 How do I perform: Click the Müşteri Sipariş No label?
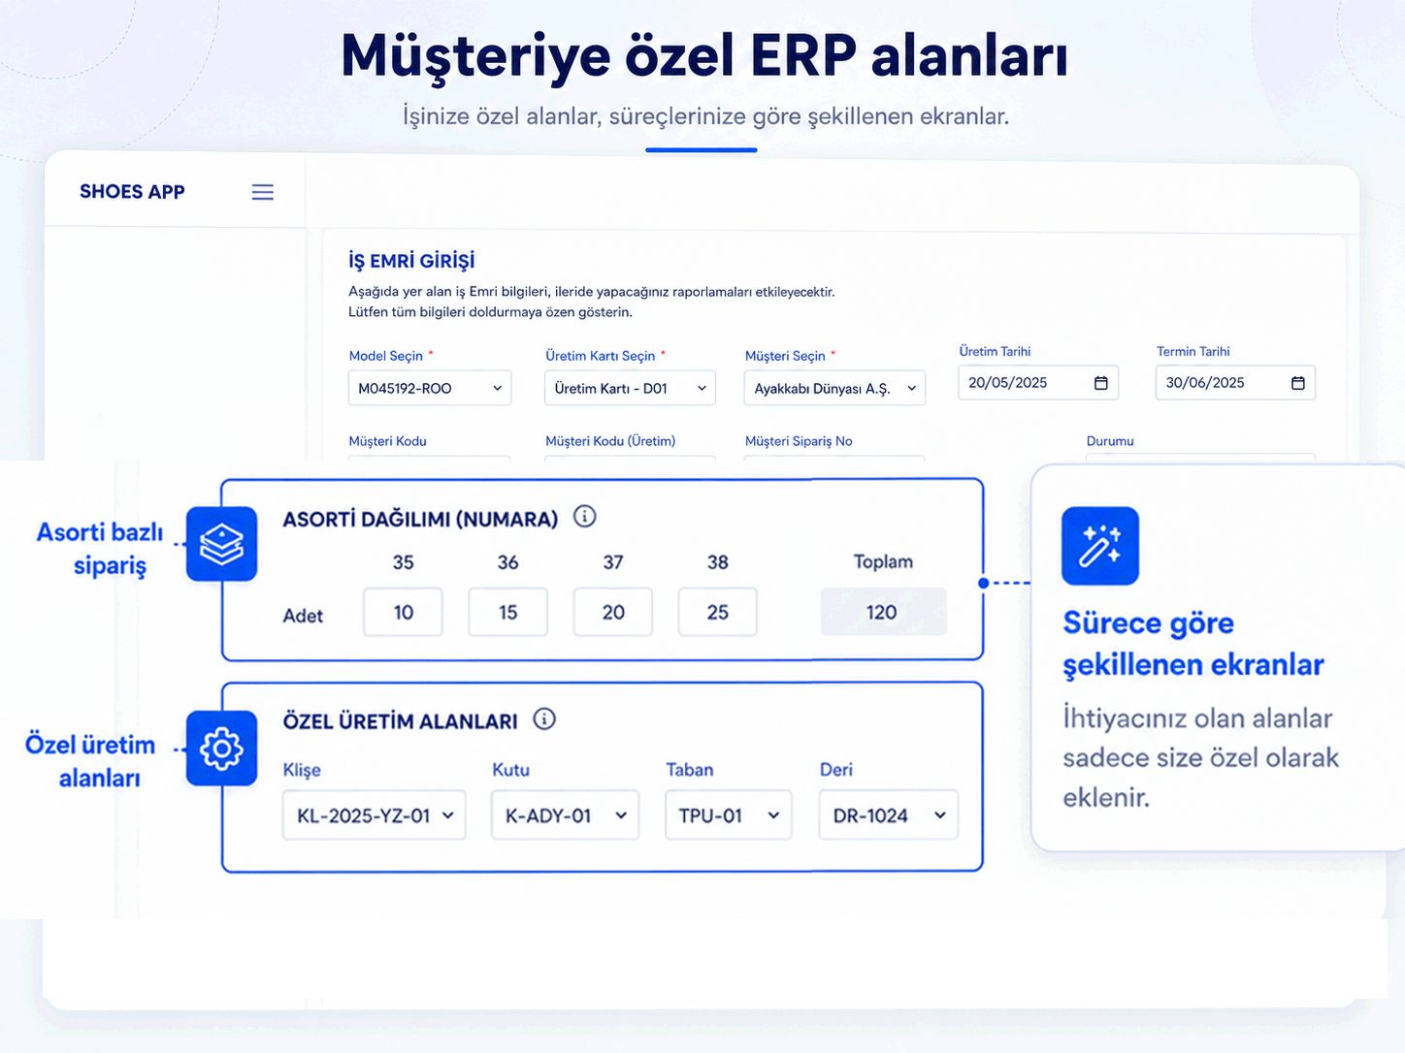[799, 441]
